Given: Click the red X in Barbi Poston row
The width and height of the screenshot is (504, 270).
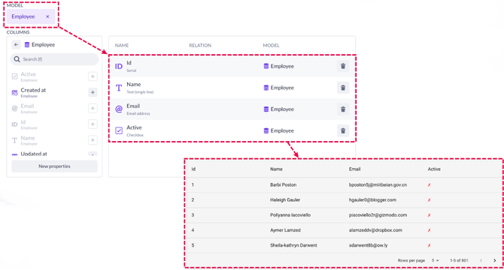Looking at the screenshot, I should tap(429, 185).
